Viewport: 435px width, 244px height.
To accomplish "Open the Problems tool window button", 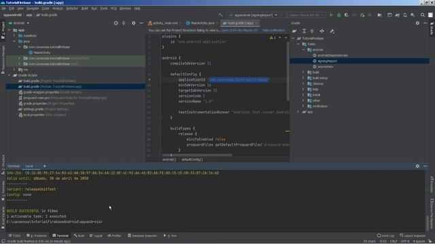I will [37, 236].
